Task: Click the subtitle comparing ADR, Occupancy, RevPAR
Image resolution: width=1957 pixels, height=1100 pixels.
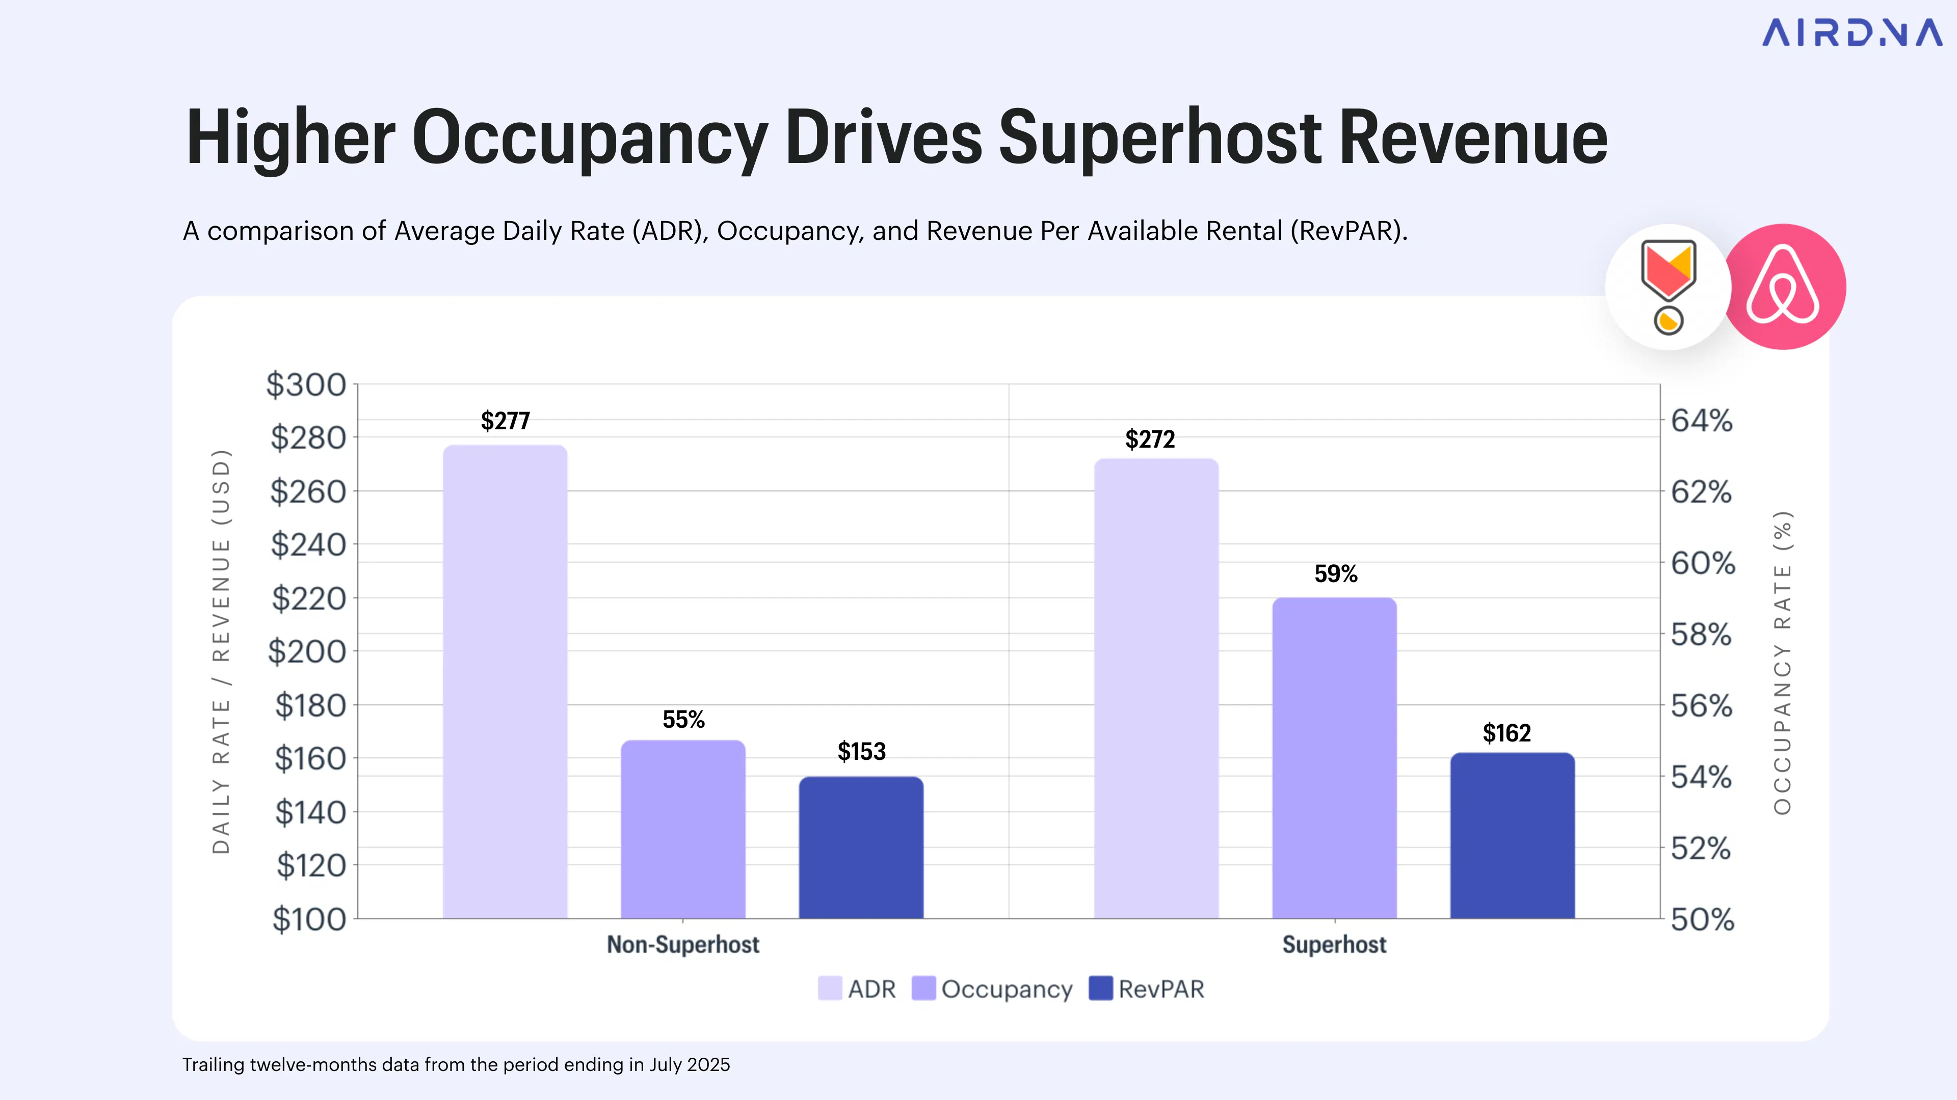Action: click(796, 231)
